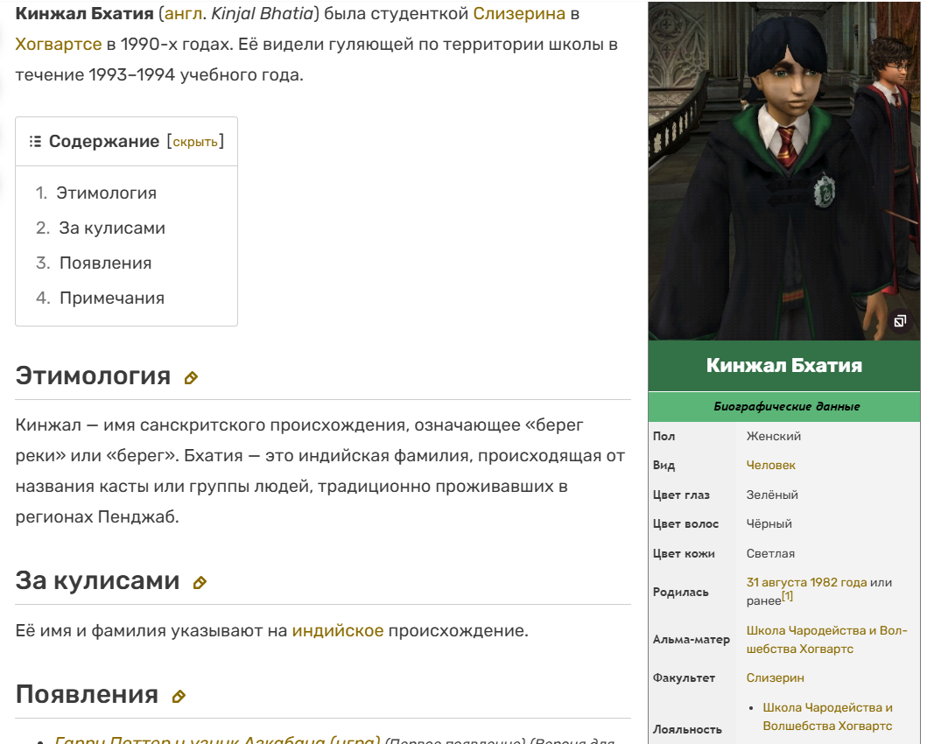The width and height of the screenshot is (927, 744).
Task: Open the Человек link in infobox
Action: click(x=770, y=465)
